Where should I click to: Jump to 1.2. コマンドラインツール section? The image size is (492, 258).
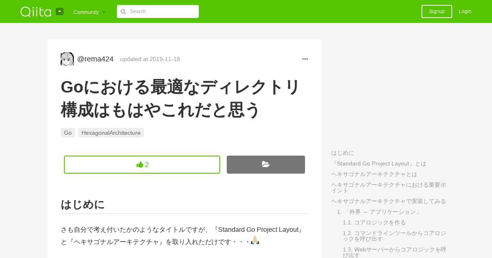pyautogui.click(x=394, y=236)
